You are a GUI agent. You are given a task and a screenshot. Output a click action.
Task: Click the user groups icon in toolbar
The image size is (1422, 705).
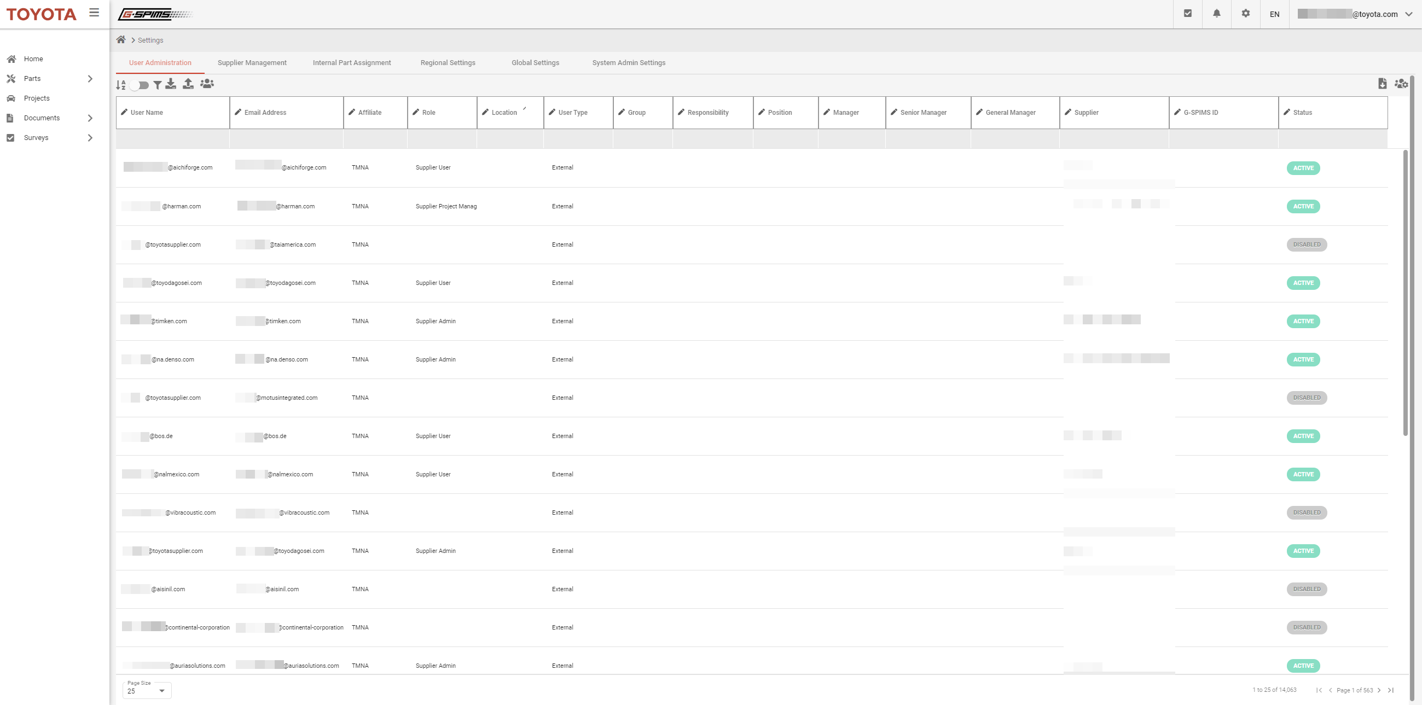(207, 84)
